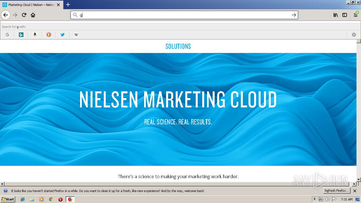Open the Firefox hamburger menu

(x=356, y=15)
